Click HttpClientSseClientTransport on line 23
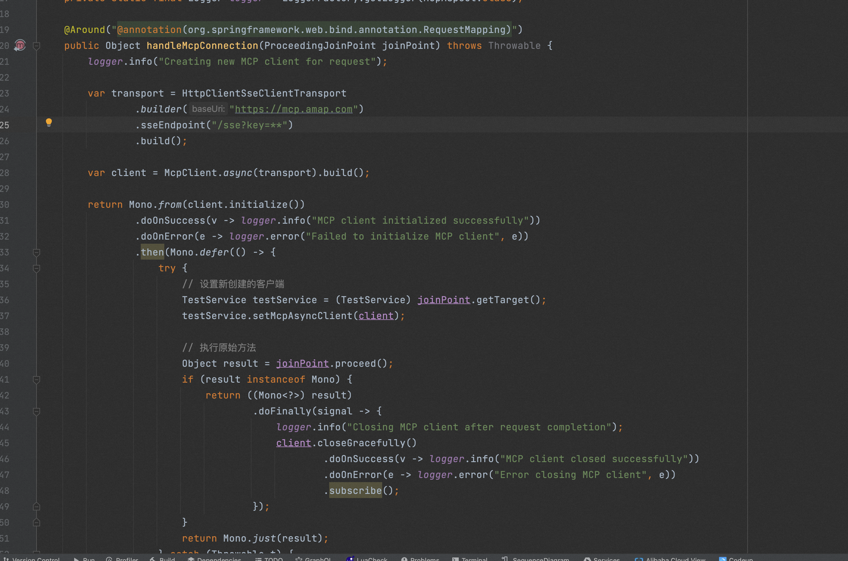The image size is (848, 561). (264, 93)
